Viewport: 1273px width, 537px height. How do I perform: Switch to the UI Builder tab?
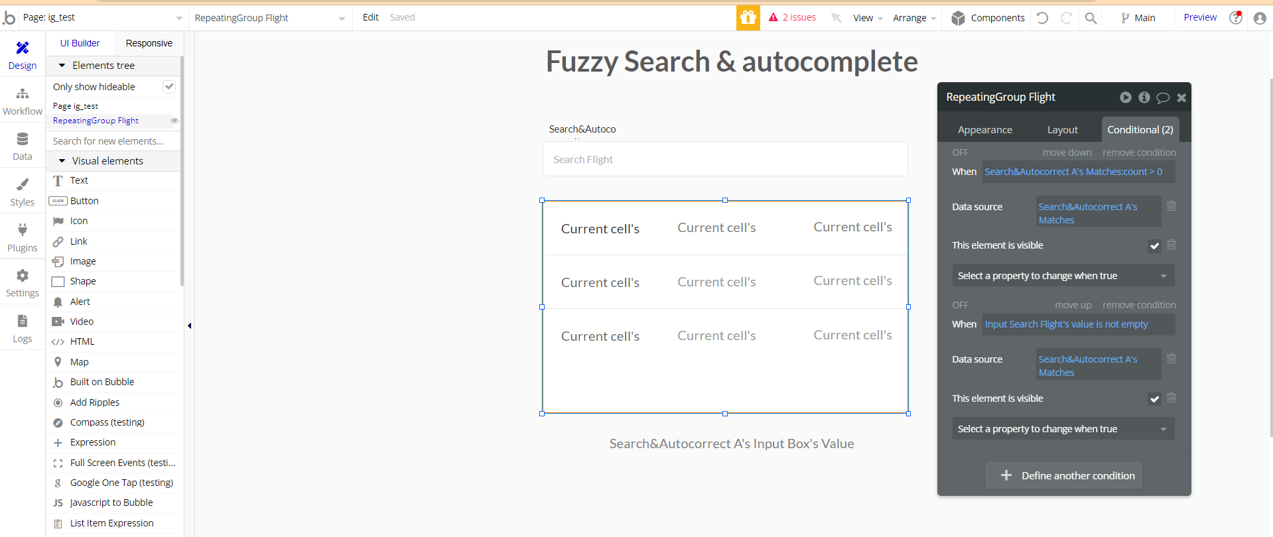click(80, 43)
